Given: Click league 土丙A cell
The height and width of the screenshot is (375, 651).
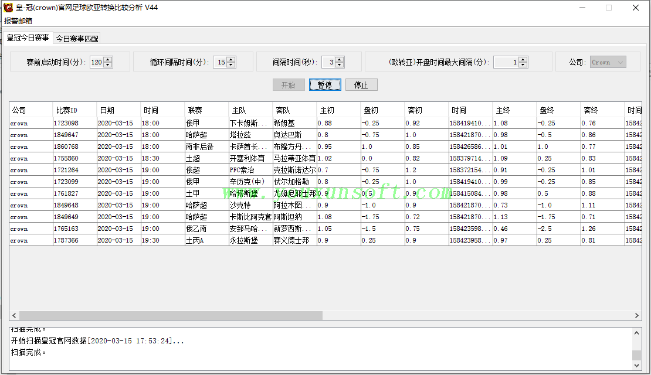Looking at the screenshot, I should (207, 240).
